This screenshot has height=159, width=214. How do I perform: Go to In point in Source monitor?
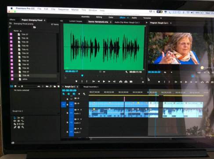(x=94, y=81)
